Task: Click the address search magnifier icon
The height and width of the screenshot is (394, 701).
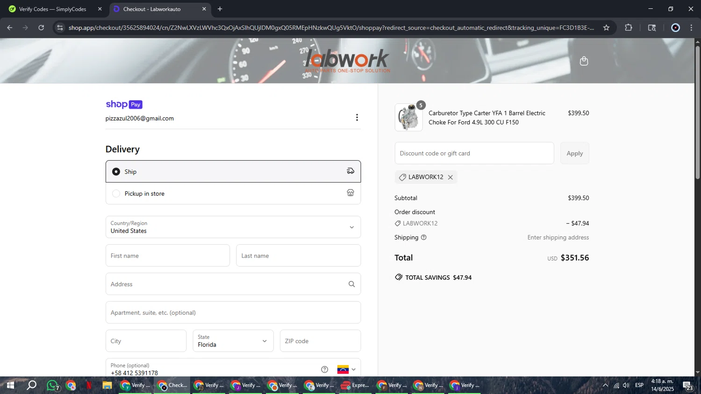Action: (x=352, y=284)
